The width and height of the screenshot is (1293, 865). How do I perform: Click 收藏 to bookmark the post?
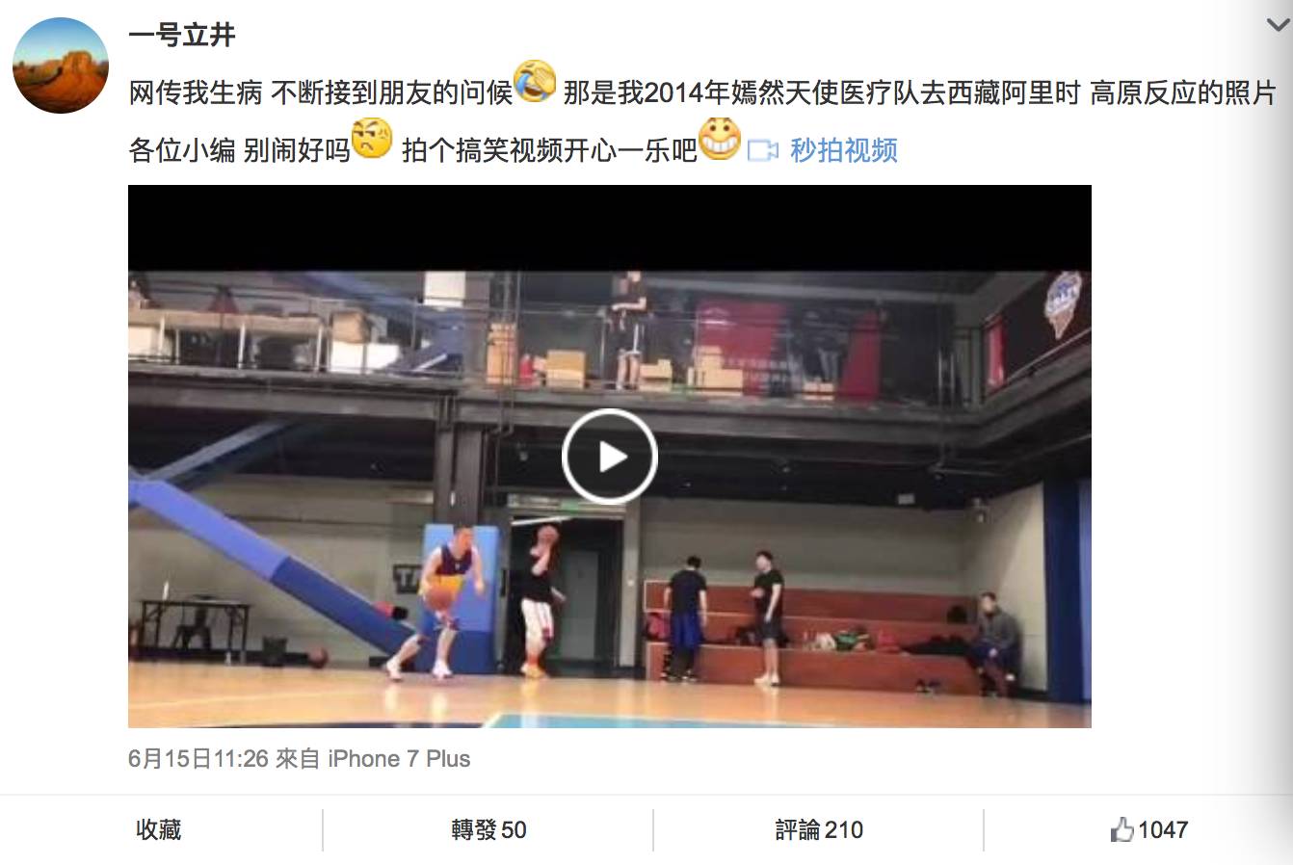point(159,829)
